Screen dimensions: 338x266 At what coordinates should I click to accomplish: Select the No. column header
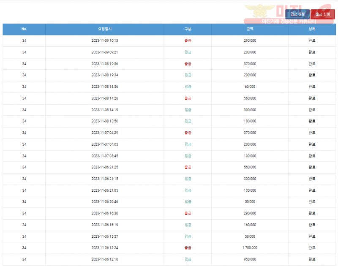click(x=24, y=29)
